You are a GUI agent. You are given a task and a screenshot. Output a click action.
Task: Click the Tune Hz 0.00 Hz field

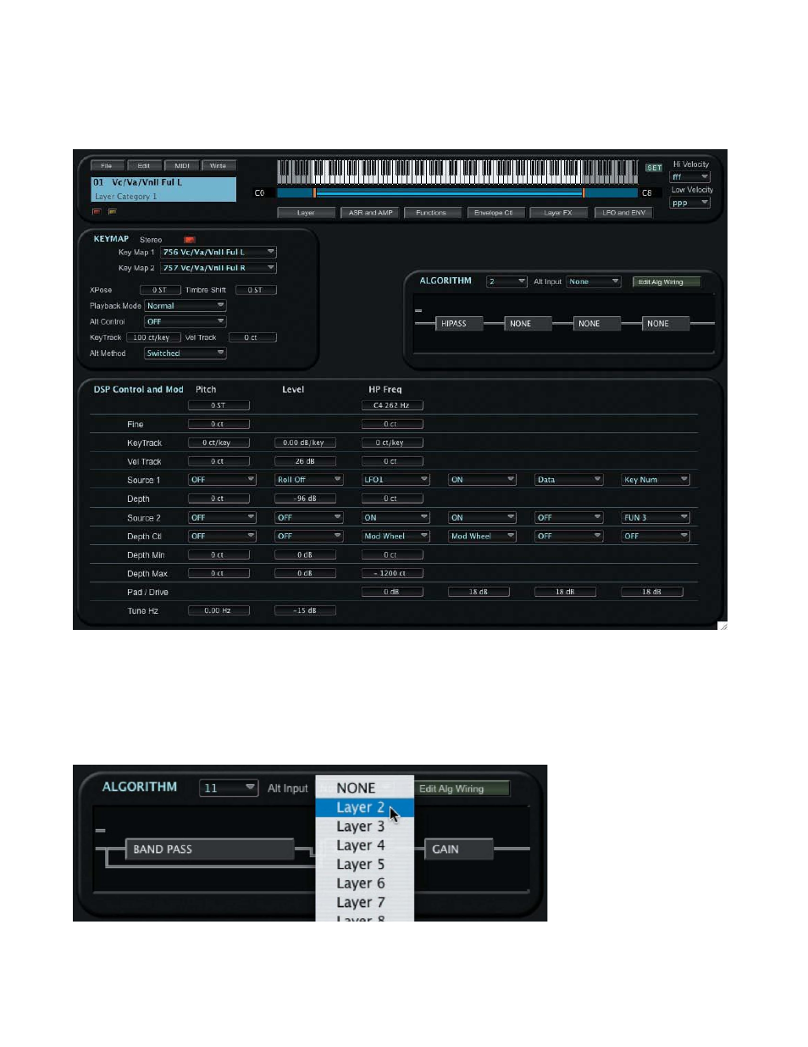coord(219,610)
